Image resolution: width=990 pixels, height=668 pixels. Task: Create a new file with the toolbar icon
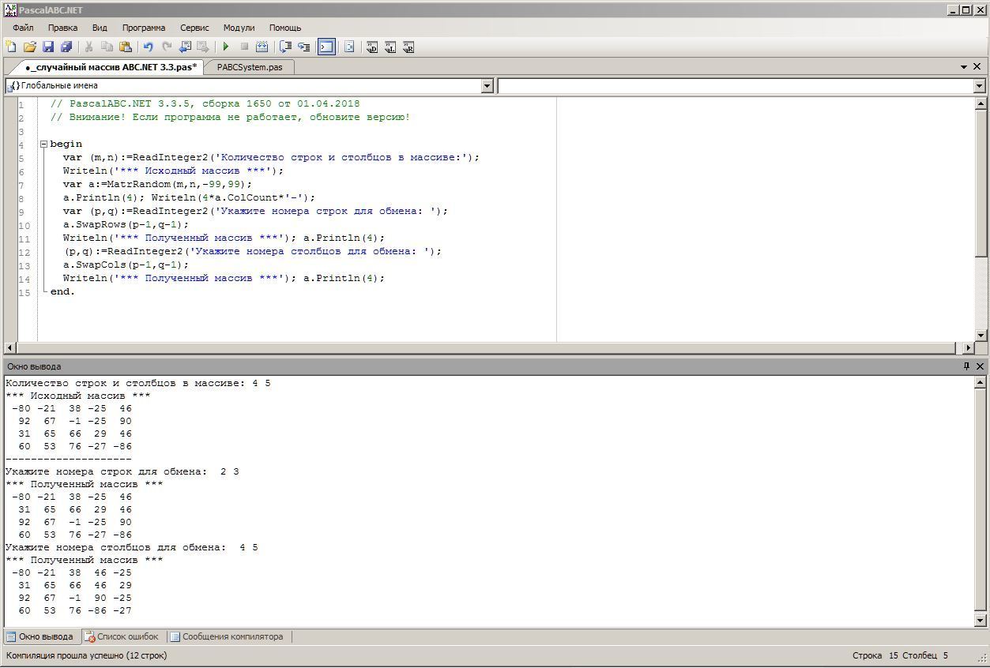pos(11,47)
